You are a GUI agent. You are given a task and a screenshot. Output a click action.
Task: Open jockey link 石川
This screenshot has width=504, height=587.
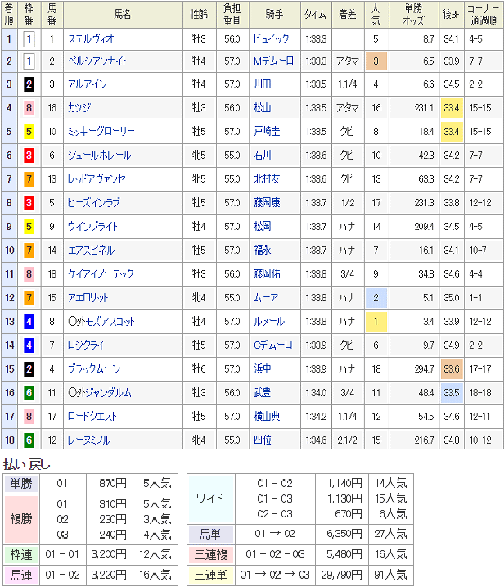263,156
